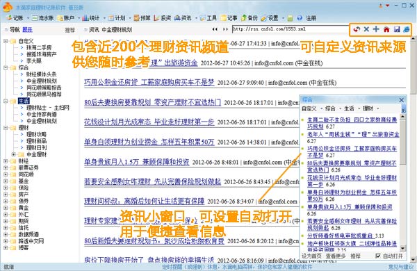Open dropdown arrow next to 统计
The height and width of the screenshot is (271, 417).
click(104, 18)
